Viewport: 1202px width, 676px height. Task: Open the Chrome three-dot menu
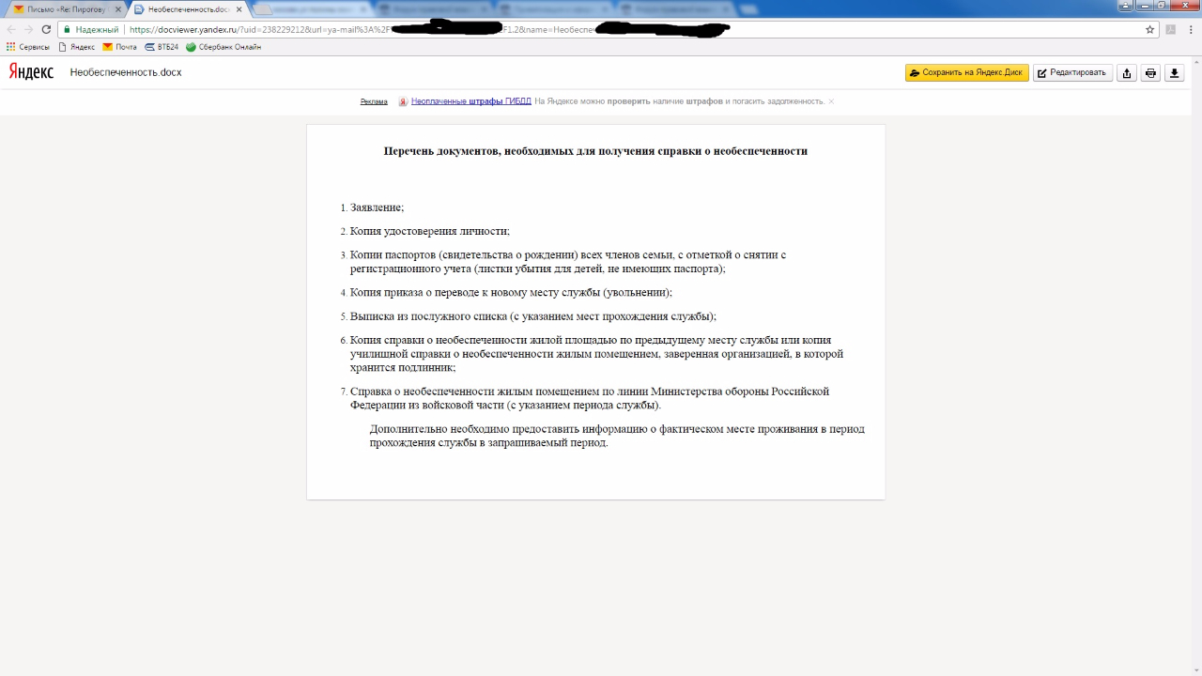click(x=1190, y=29)
